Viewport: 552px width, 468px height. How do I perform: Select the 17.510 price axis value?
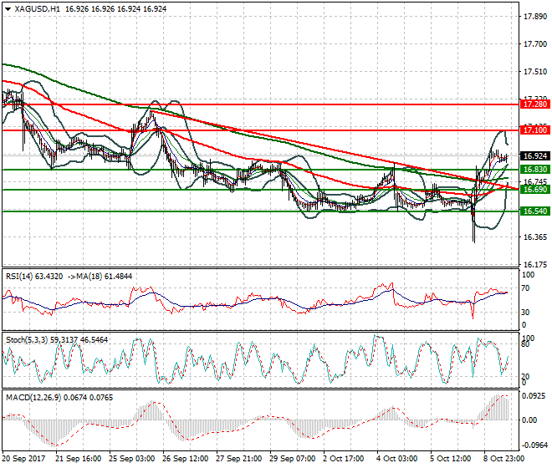(x=535, y=72)
